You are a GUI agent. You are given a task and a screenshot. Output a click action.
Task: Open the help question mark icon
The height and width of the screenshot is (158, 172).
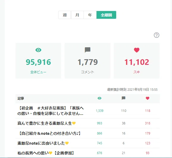pyautogui.click(x=157, y=35)
